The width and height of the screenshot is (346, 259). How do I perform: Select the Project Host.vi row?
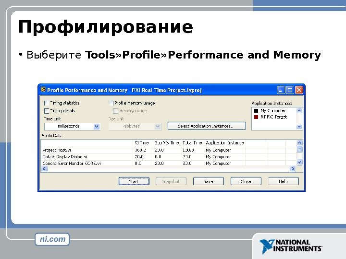click(x=168, y=150)
